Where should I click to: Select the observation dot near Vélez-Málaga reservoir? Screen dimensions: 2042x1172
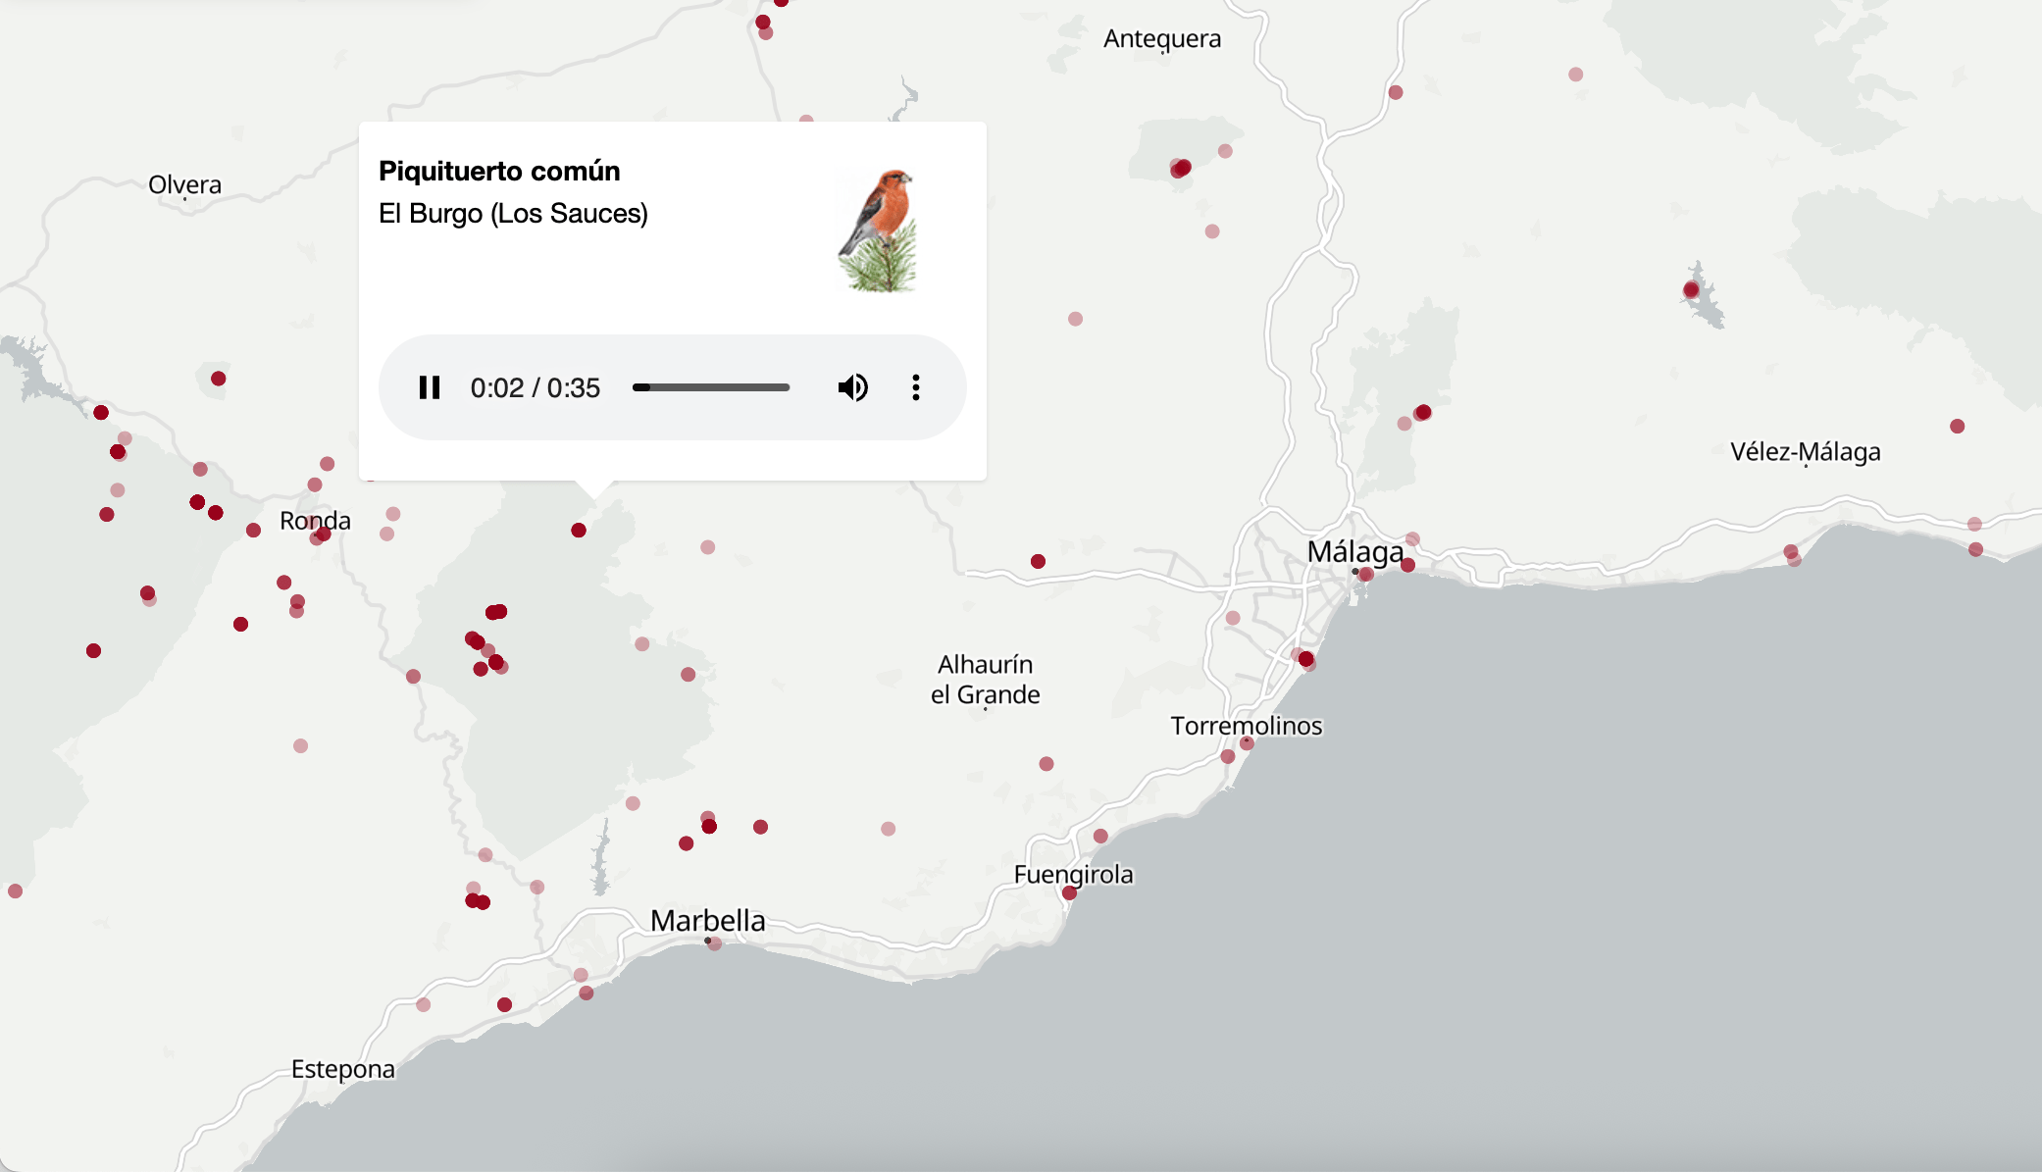tap(1692, 288)
